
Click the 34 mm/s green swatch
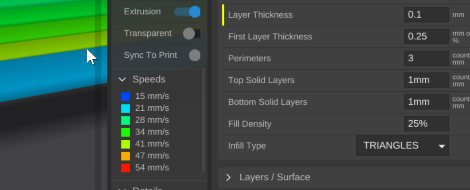click(x=126, y=132)
